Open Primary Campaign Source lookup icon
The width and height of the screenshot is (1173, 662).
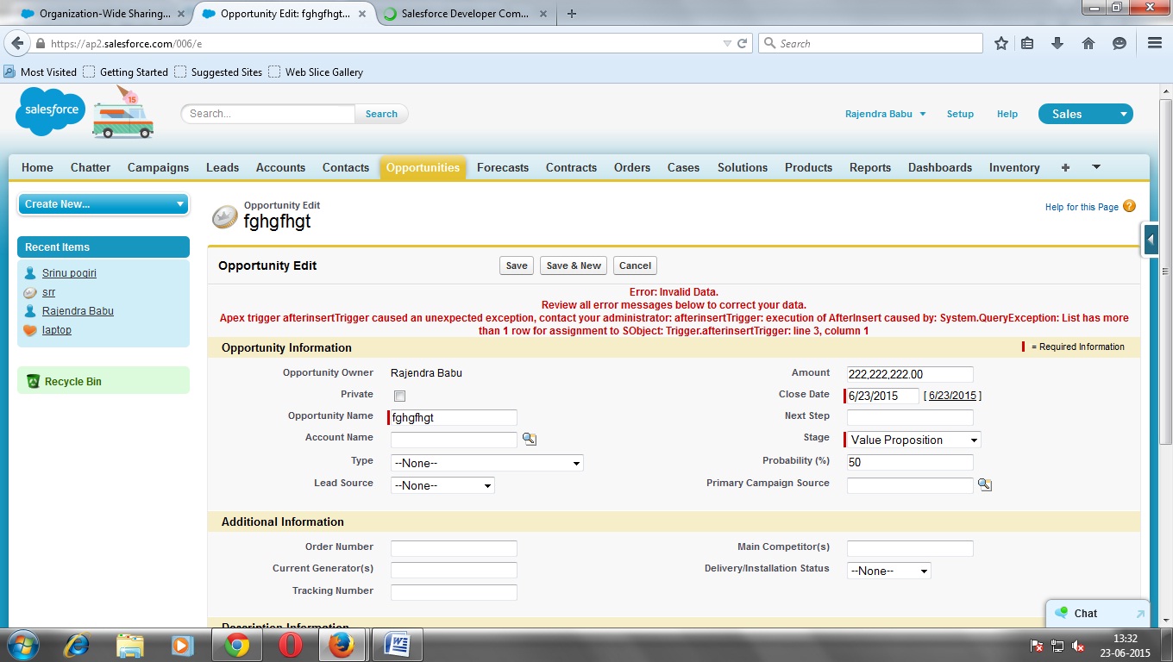(x=985, y=485)
